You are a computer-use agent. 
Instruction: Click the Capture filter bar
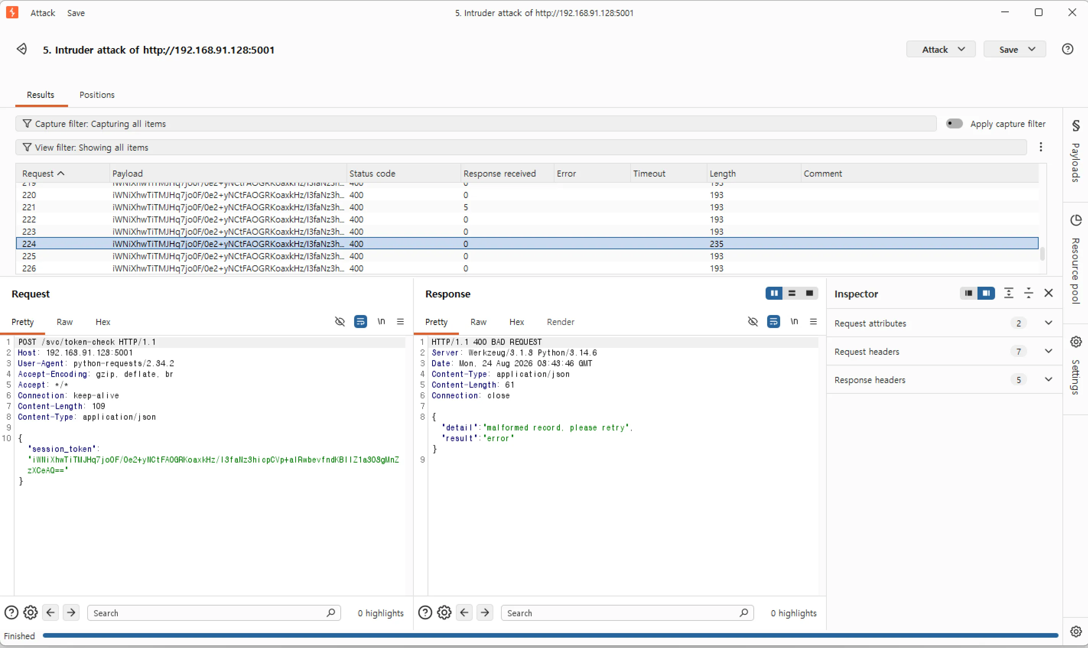(476, 123)
